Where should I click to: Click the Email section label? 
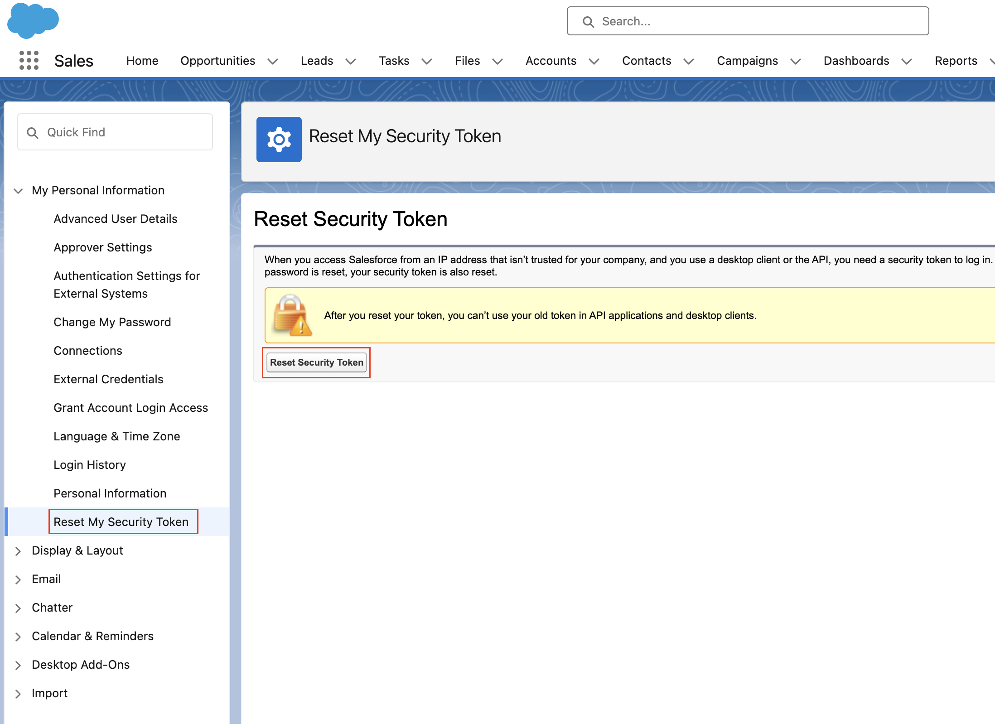[46, 579]
